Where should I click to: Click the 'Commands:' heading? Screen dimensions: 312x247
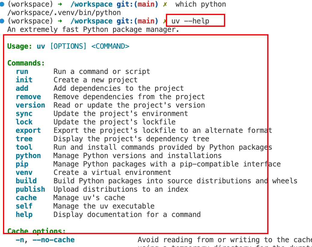(x=26, y=63)
